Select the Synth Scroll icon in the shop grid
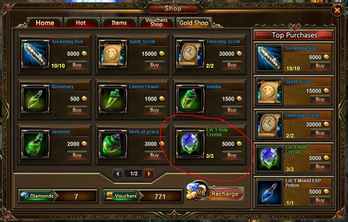Image resolution: width=348 pixels, height=222 pixels. (x=113, y=54)
